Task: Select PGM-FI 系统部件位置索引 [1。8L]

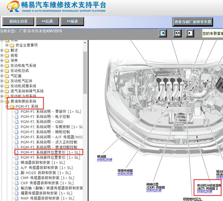Action: [x=50, y=158]
